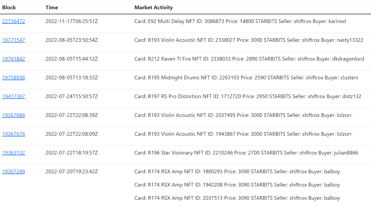The image size is (371, 209).
Task: Click RSX Amp entry with NFT ID 2037513
Action: [x=237, y=198]
